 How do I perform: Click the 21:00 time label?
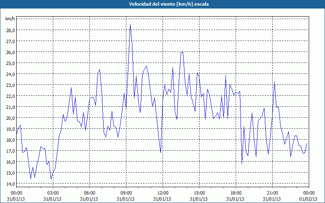pos(272,193)
